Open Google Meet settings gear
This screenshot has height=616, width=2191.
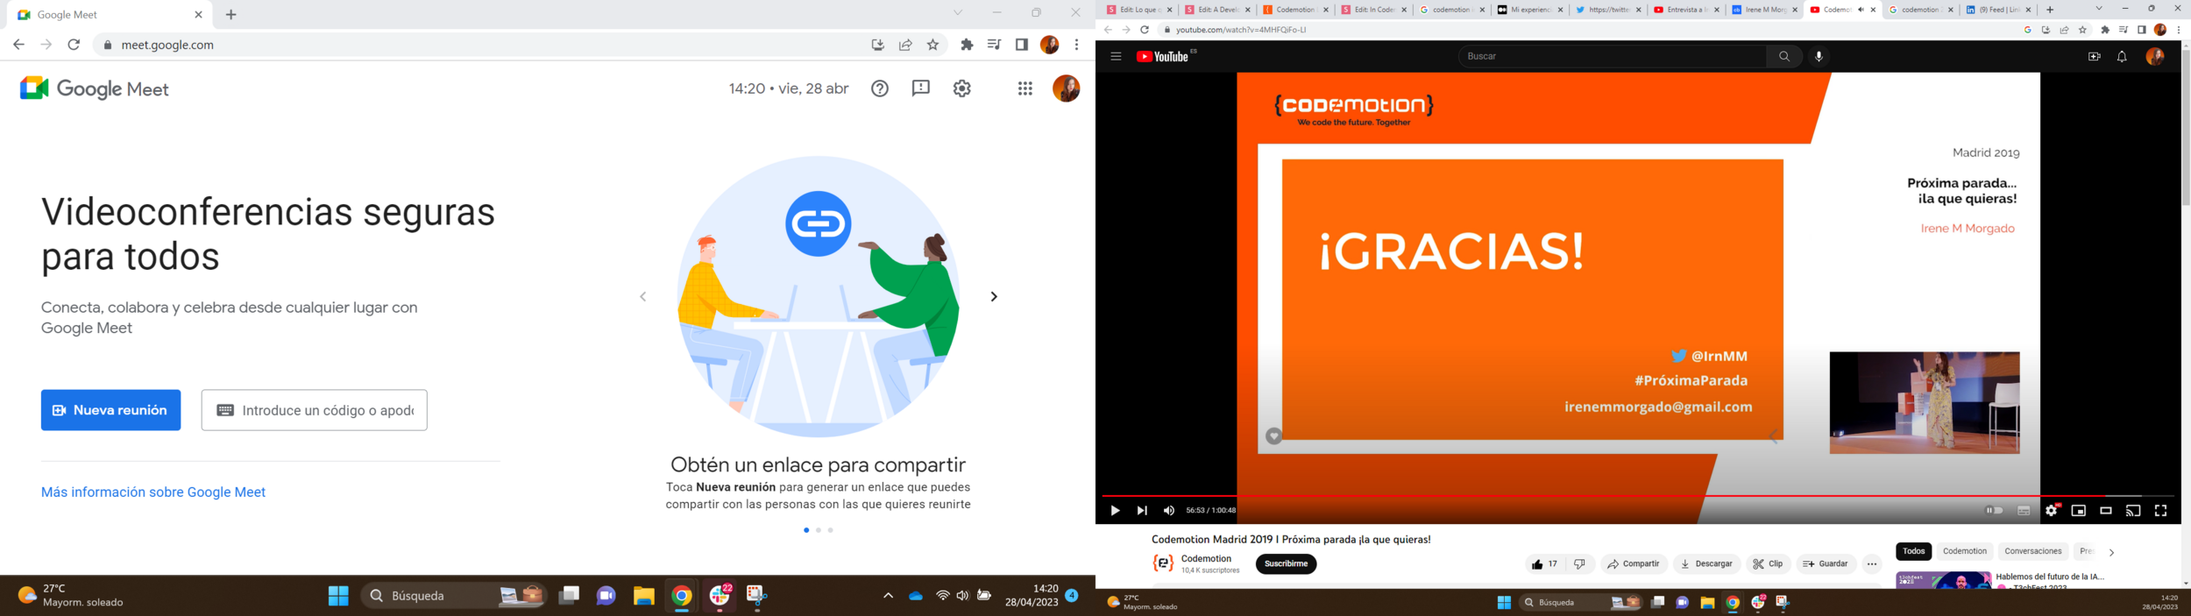click(962, 89)
